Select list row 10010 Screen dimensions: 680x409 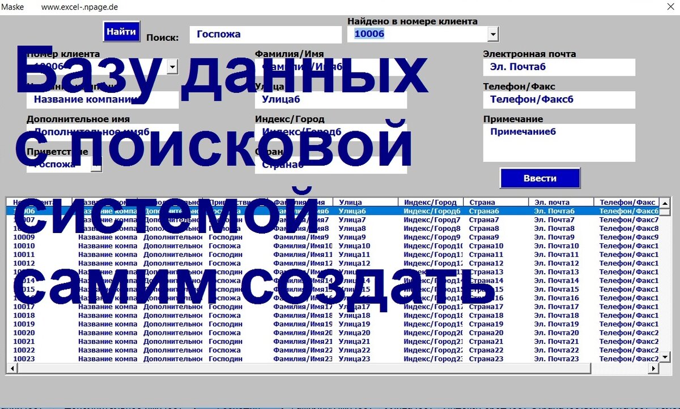click(x=333, y=246)
